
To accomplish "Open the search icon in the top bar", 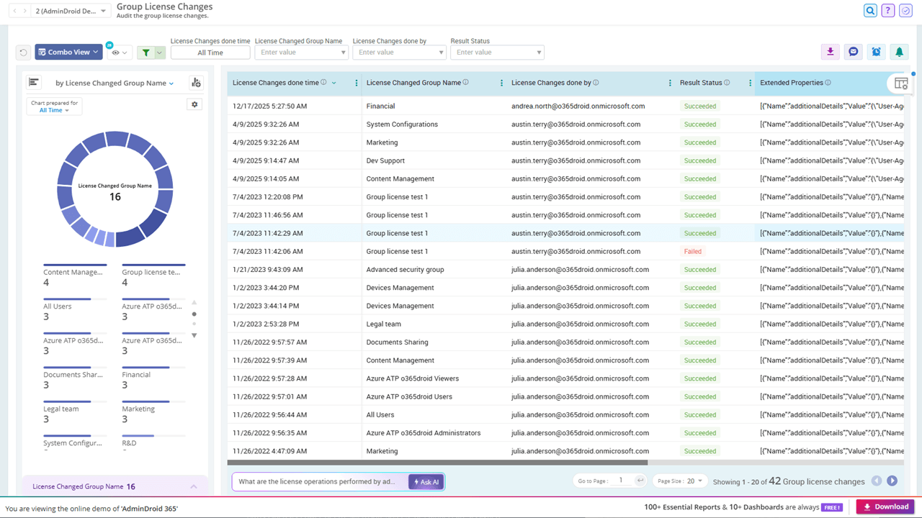I will click(x=871, y=11).
